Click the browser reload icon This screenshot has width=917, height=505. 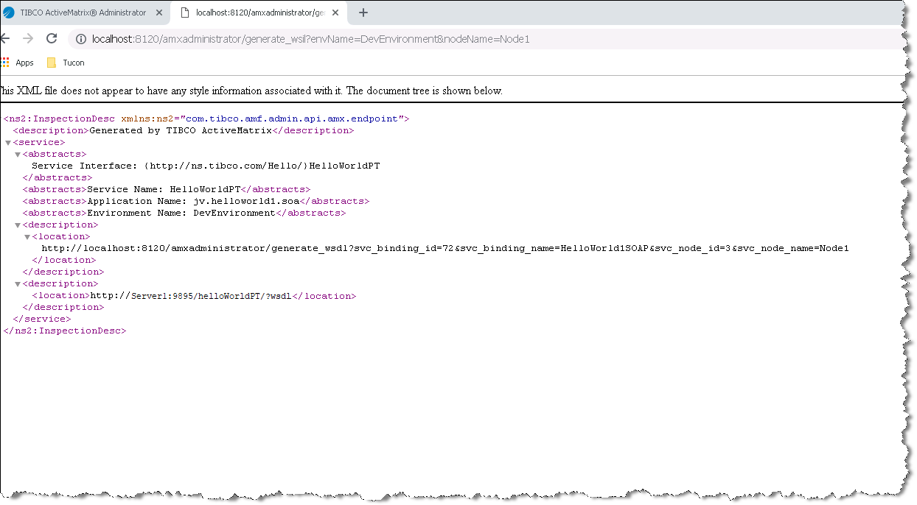(52, 38)
